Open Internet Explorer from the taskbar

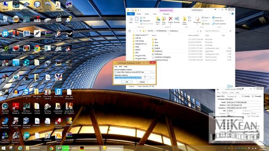pyautogui.click(x=20, y=148)
